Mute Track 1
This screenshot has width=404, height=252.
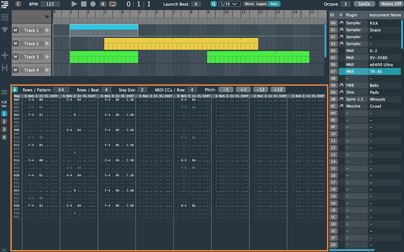[x=15, y=30]
